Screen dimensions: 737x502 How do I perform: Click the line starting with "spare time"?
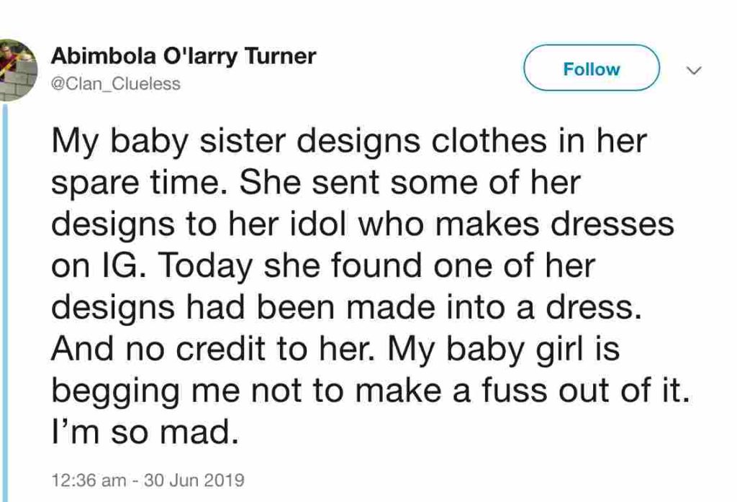[x=315, y=183]
